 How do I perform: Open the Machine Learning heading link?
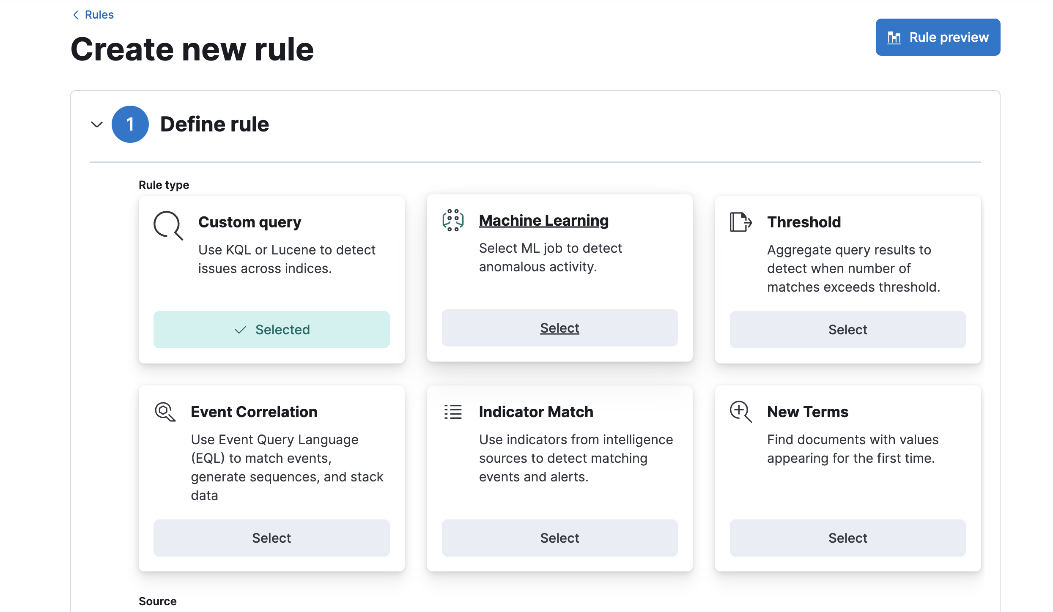[x=543, y=220]
